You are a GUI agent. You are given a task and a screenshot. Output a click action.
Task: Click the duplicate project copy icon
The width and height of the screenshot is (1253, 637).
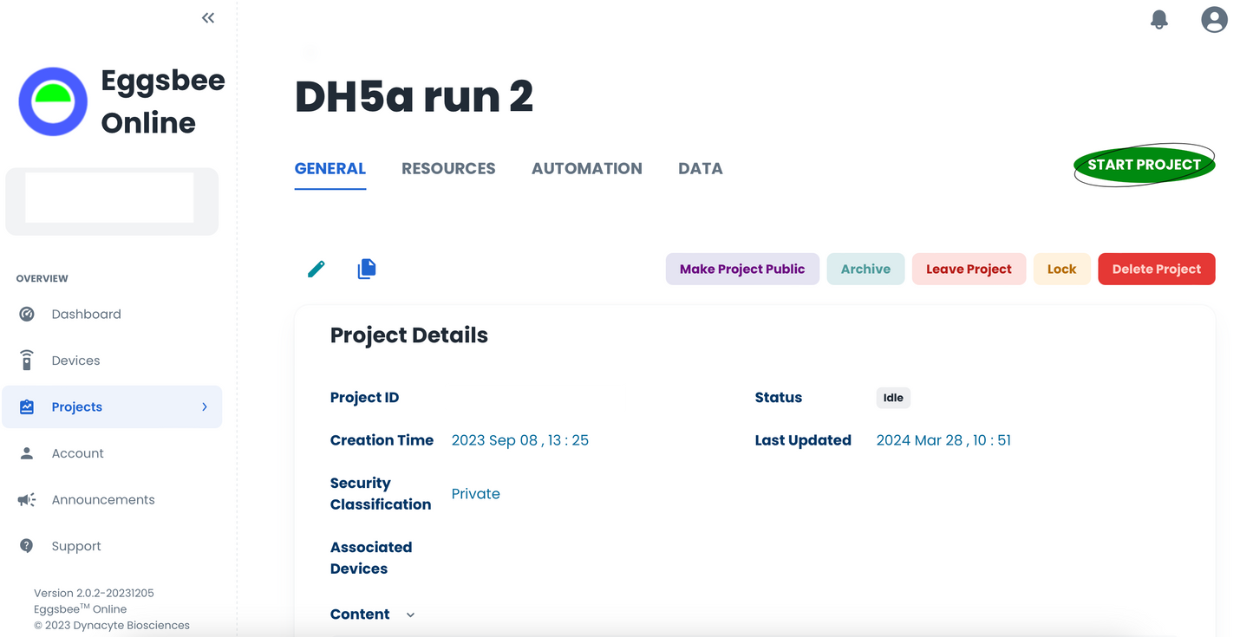(367, 270)
